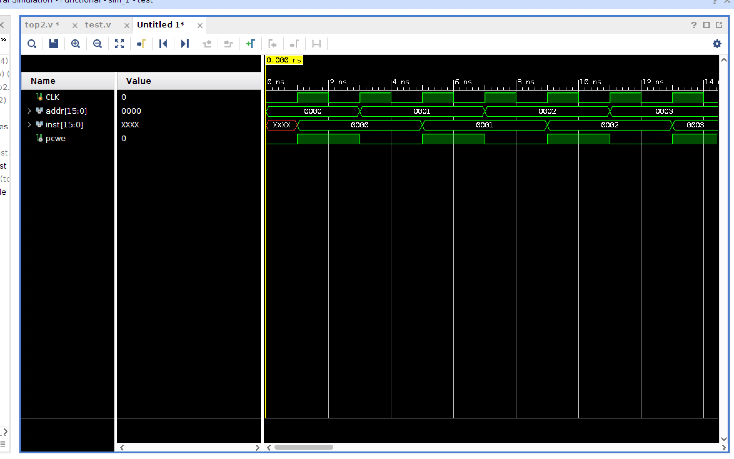The image size is (734, 459).
Task: Zoom out of the waveform
Action: pos(97,44)
